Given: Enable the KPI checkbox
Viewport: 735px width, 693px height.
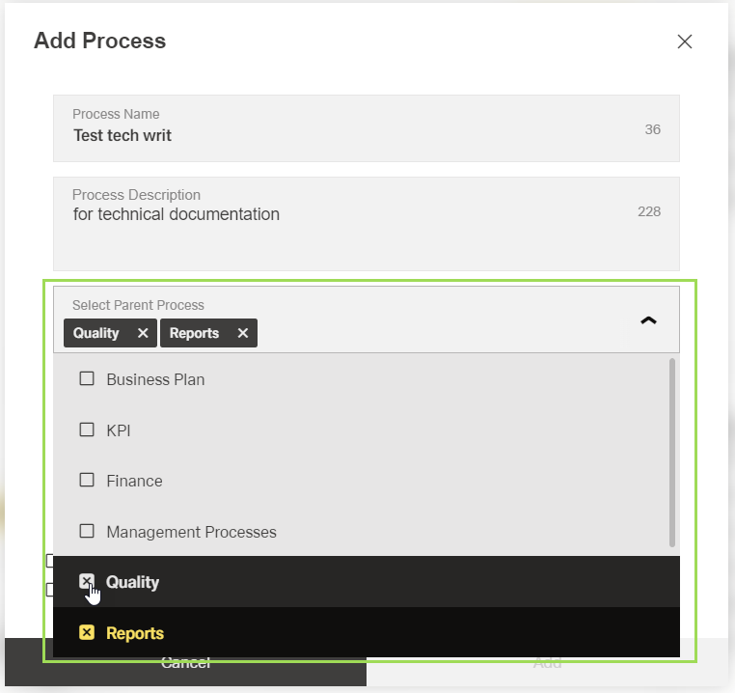Looking at the screenshot, I should (x=87, y=430).
